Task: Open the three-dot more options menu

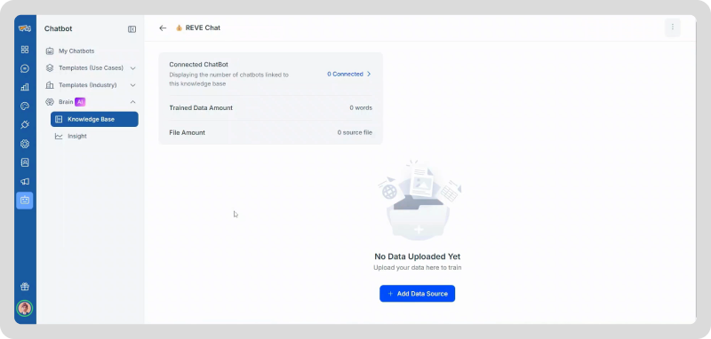Action: [673, 28]
